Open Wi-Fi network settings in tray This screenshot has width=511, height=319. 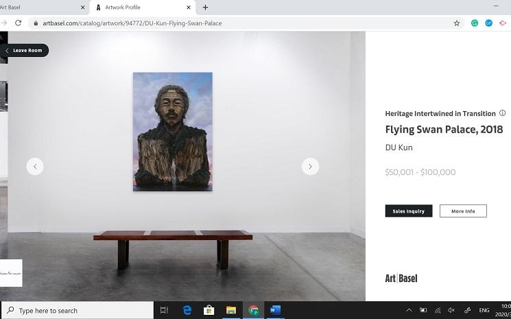point(438,311)
